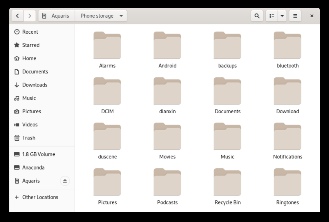Click the search magnifier icon
The width and height of the screenshot is (329, 222).
point(257,16)
